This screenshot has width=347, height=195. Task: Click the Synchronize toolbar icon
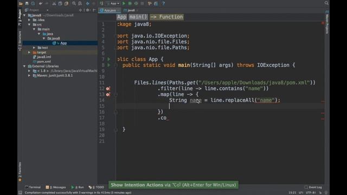(33, 3)
